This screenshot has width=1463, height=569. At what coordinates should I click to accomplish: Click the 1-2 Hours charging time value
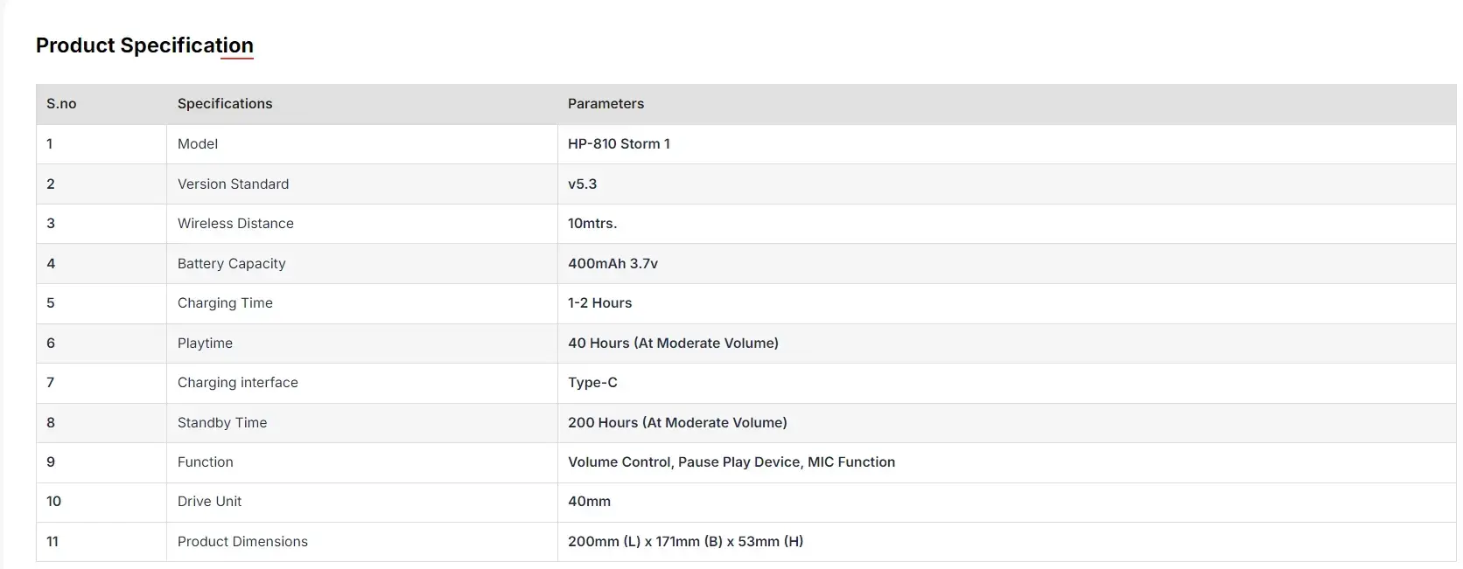(x=599, y=303)
